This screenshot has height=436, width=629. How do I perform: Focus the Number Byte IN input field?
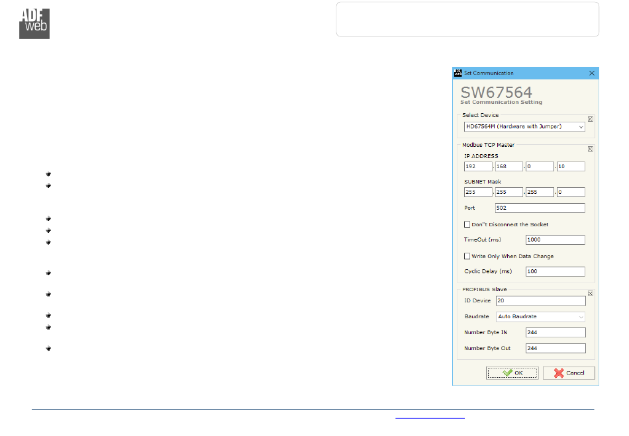(x=556, y=332)
